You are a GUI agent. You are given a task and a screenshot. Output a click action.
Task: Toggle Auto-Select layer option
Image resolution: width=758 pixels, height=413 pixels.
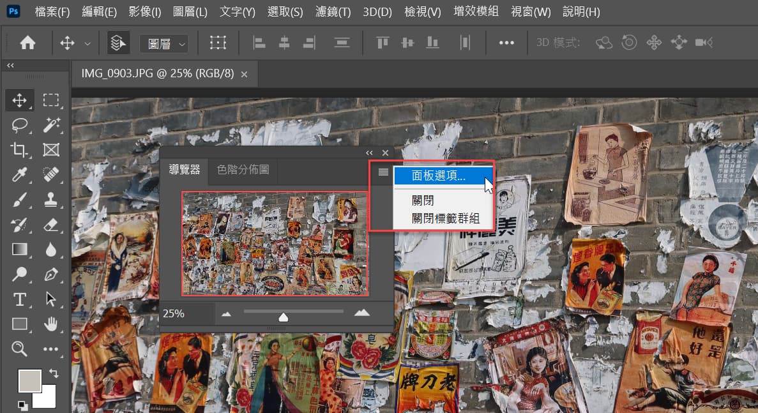click(x=118, y=43)
